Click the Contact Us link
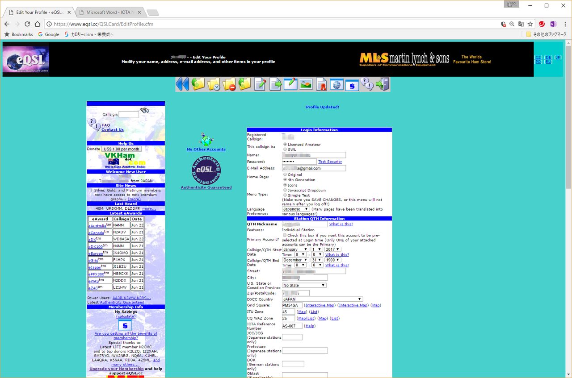This screenshot has width=572, height=378. click(x=113, y=130)
